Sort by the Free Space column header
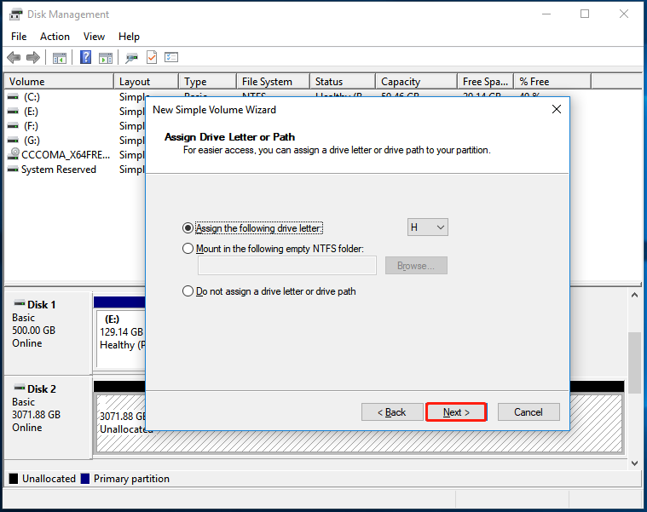The image size is (647, 512). coord(485,81)
